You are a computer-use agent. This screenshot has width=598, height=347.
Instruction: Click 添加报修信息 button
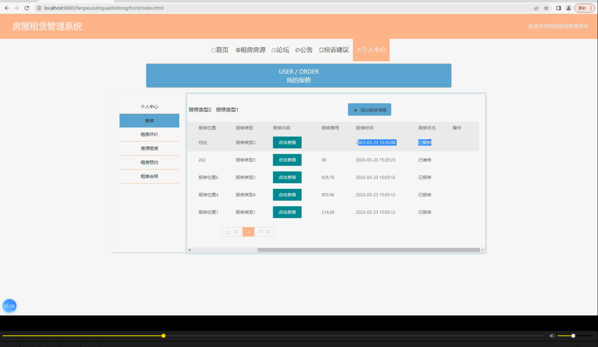click(370, 110)
